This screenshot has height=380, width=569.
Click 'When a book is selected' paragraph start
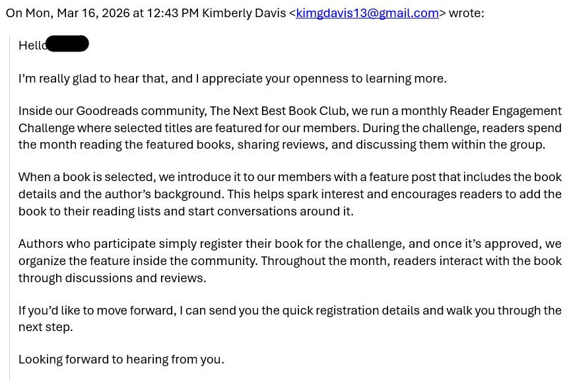[x=87, y=177]
